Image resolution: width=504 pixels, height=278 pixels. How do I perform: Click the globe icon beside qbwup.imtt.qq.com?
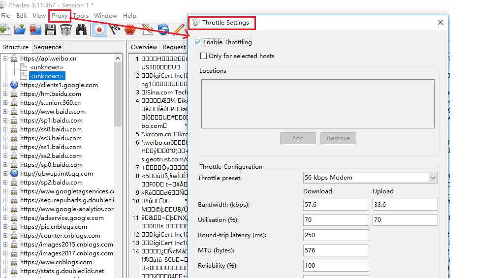(14, 174)
